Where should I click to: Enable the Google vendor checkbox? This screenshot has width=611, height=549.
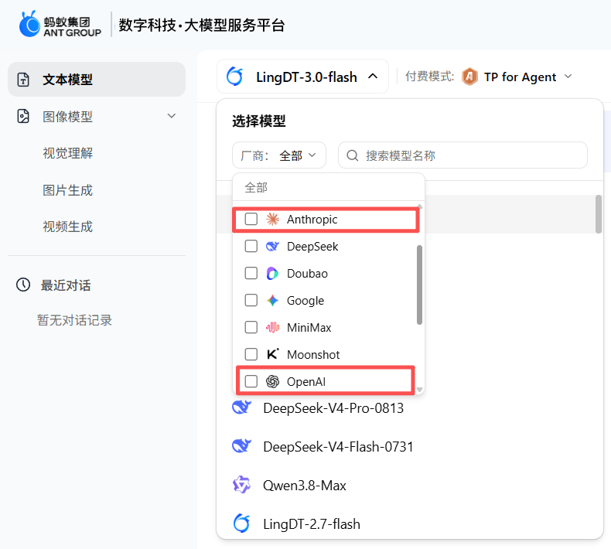[x=251, y=301]
